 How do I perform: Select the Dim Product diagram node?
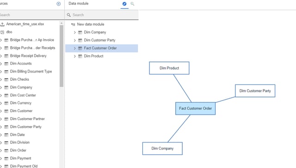pos(169,68)
